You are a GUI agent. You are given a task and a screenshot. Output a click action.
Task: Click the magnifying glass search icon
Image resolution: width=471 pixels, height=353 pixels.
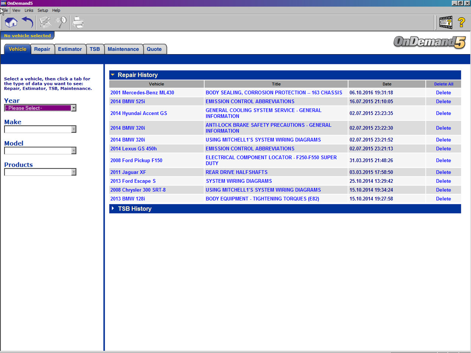(61, 23)
